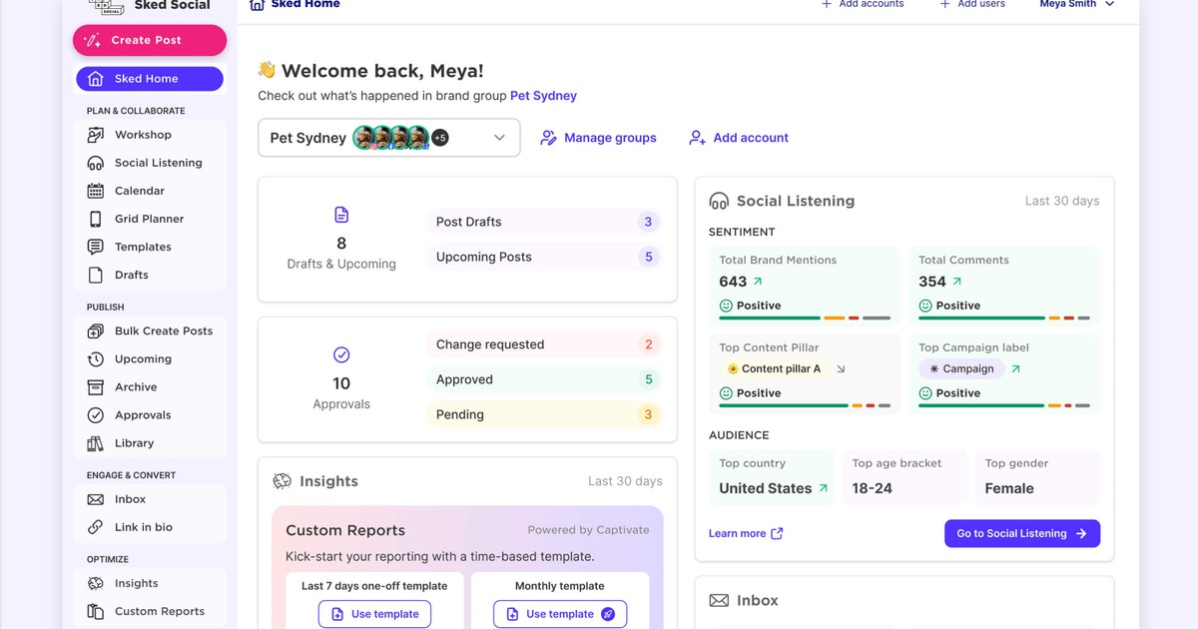Screen dimensions: 1198x629
Task: Click the Calendar sidebar icon
Action: (x=96, y=191)
